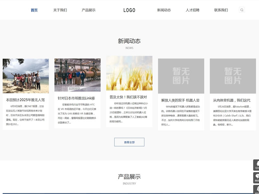Click the LOGO in the header

click(x=129, y=10)
